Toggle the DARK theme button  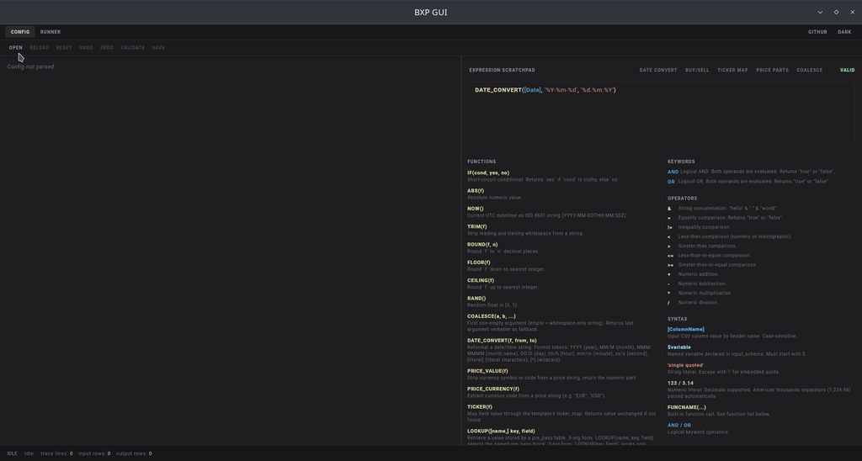tap(844, 32)
